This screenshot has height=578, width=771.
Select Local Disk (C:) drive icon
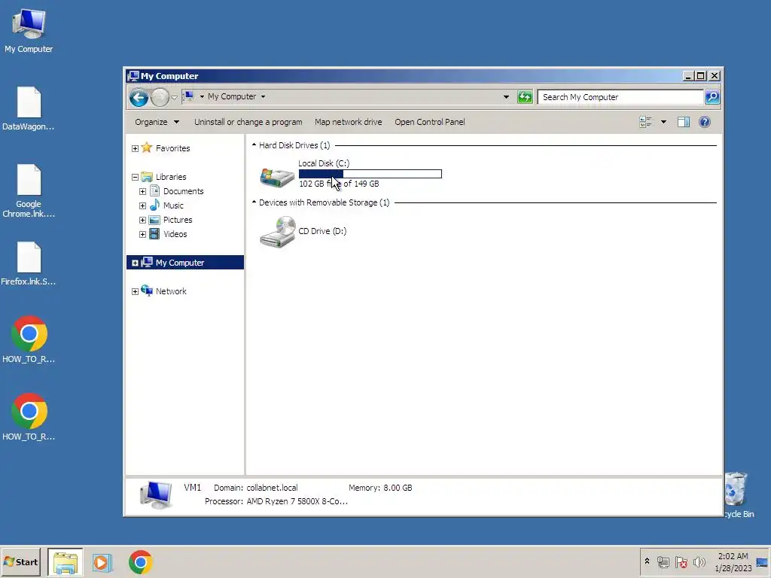[277, 177]
